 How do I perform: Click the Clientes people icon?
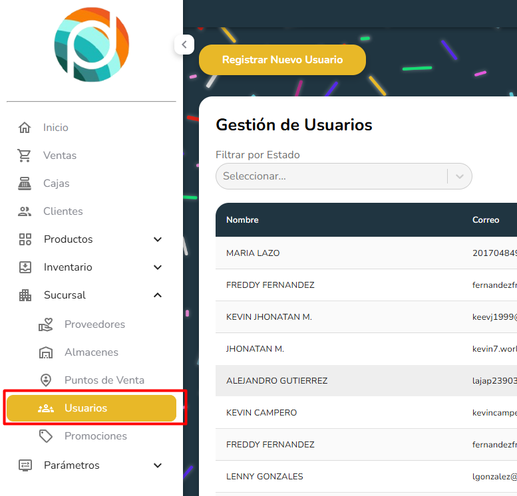pyautogui.click(x=25, y=211)
